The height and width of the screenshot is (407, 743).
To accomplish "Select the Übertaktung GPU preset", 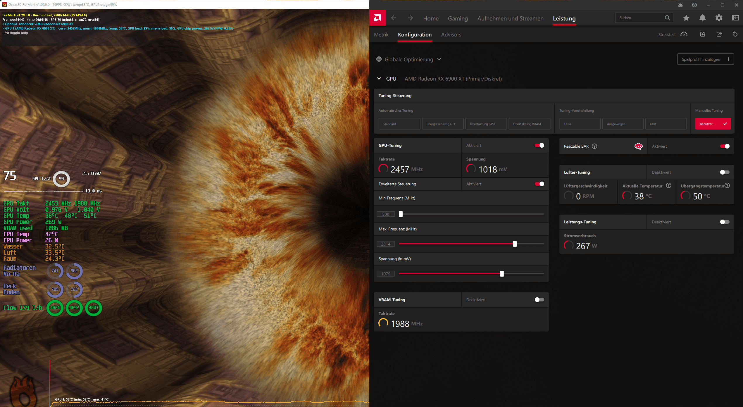I will pos(486,124).
